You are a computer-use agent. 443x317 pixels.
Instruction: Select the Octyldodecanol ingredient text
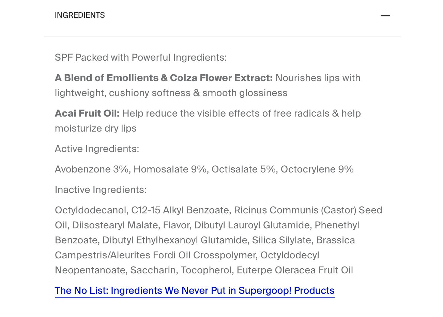click(91, 210)
